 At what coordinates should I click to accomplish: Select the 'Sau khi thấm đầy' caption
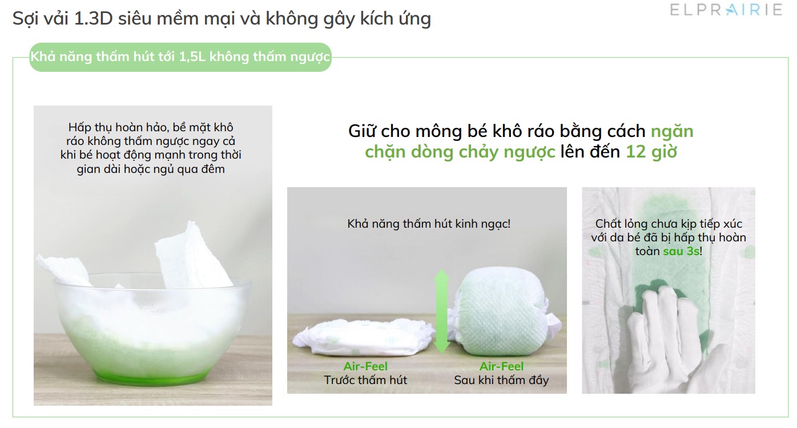(x=501, y=380)
